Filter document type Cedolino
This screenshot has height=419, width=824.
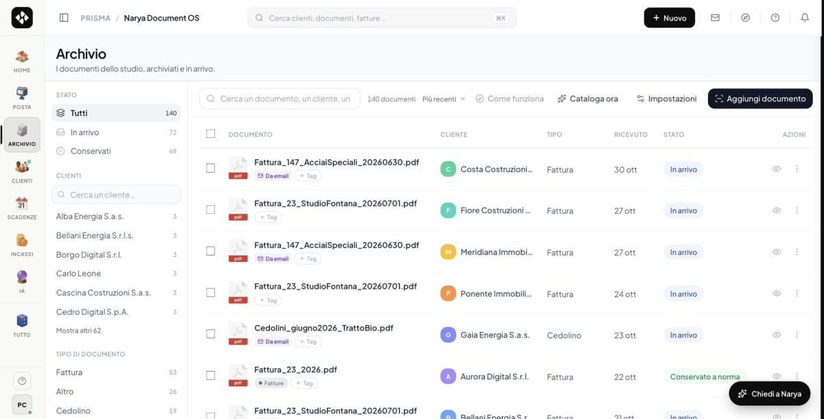coord(116,411)
